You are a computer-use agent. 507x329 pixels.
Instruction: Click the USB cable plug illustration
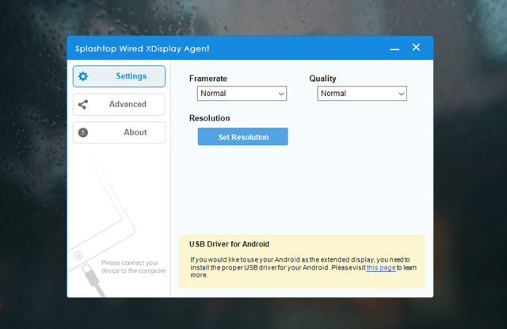(x=90, y=279)
